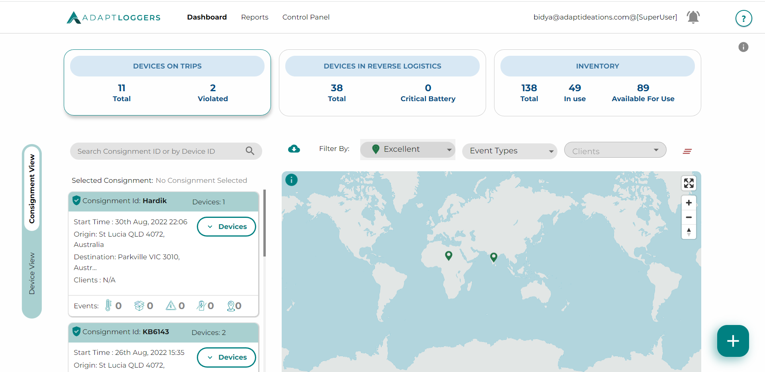
Task: Open the Control Panel menu
Action: (x=306, y=17)
